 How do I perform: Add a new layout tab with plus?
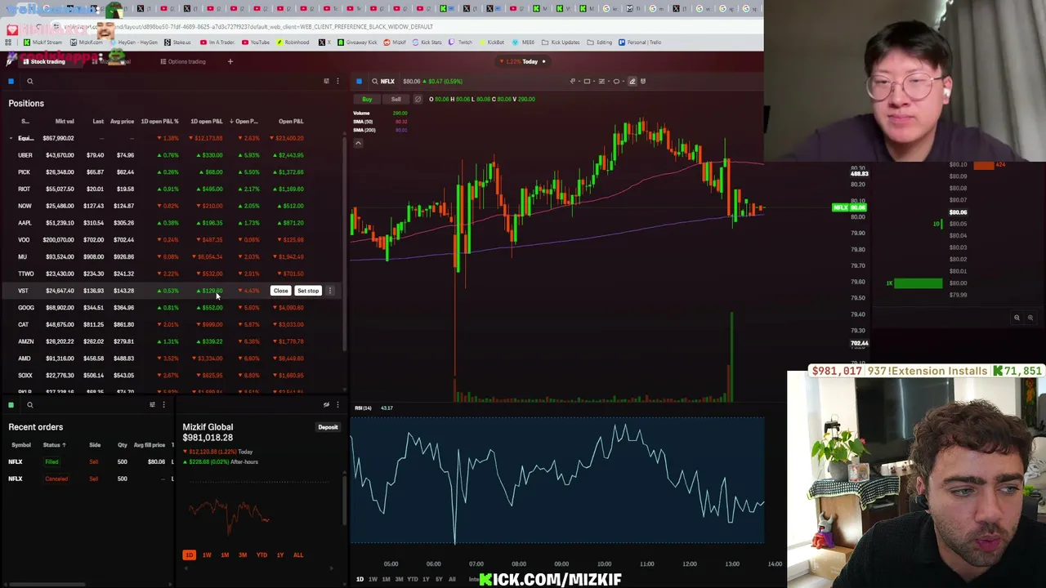(230, 61)
